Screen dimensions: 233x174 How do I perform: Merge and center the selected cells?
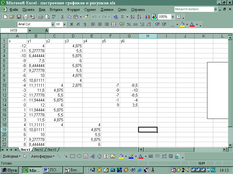114,24
